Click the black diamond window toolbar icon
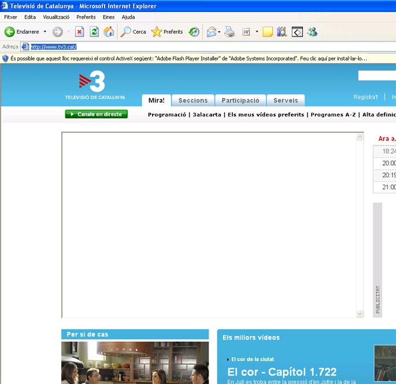396x384 pixels. click(297, 32)
